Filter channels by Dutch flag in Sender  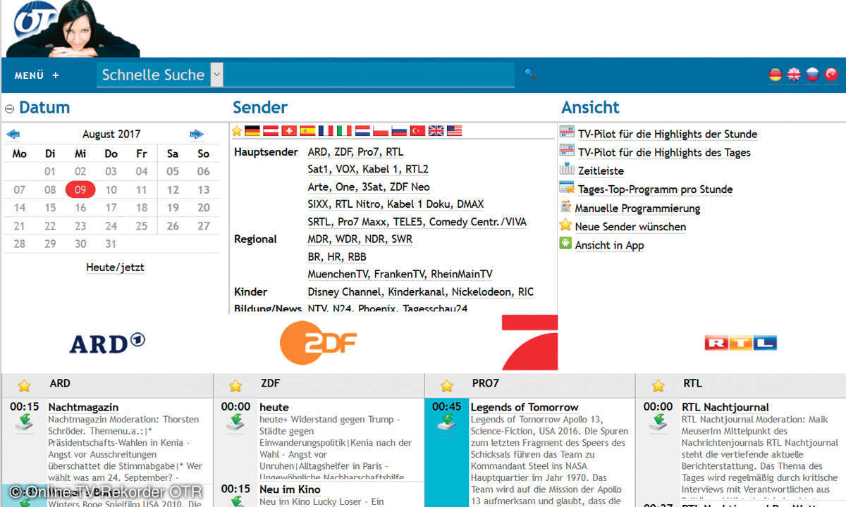click(362, 131)
